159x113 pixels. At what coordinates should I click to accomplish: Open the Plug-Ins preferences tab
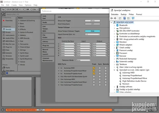[48, 46]
